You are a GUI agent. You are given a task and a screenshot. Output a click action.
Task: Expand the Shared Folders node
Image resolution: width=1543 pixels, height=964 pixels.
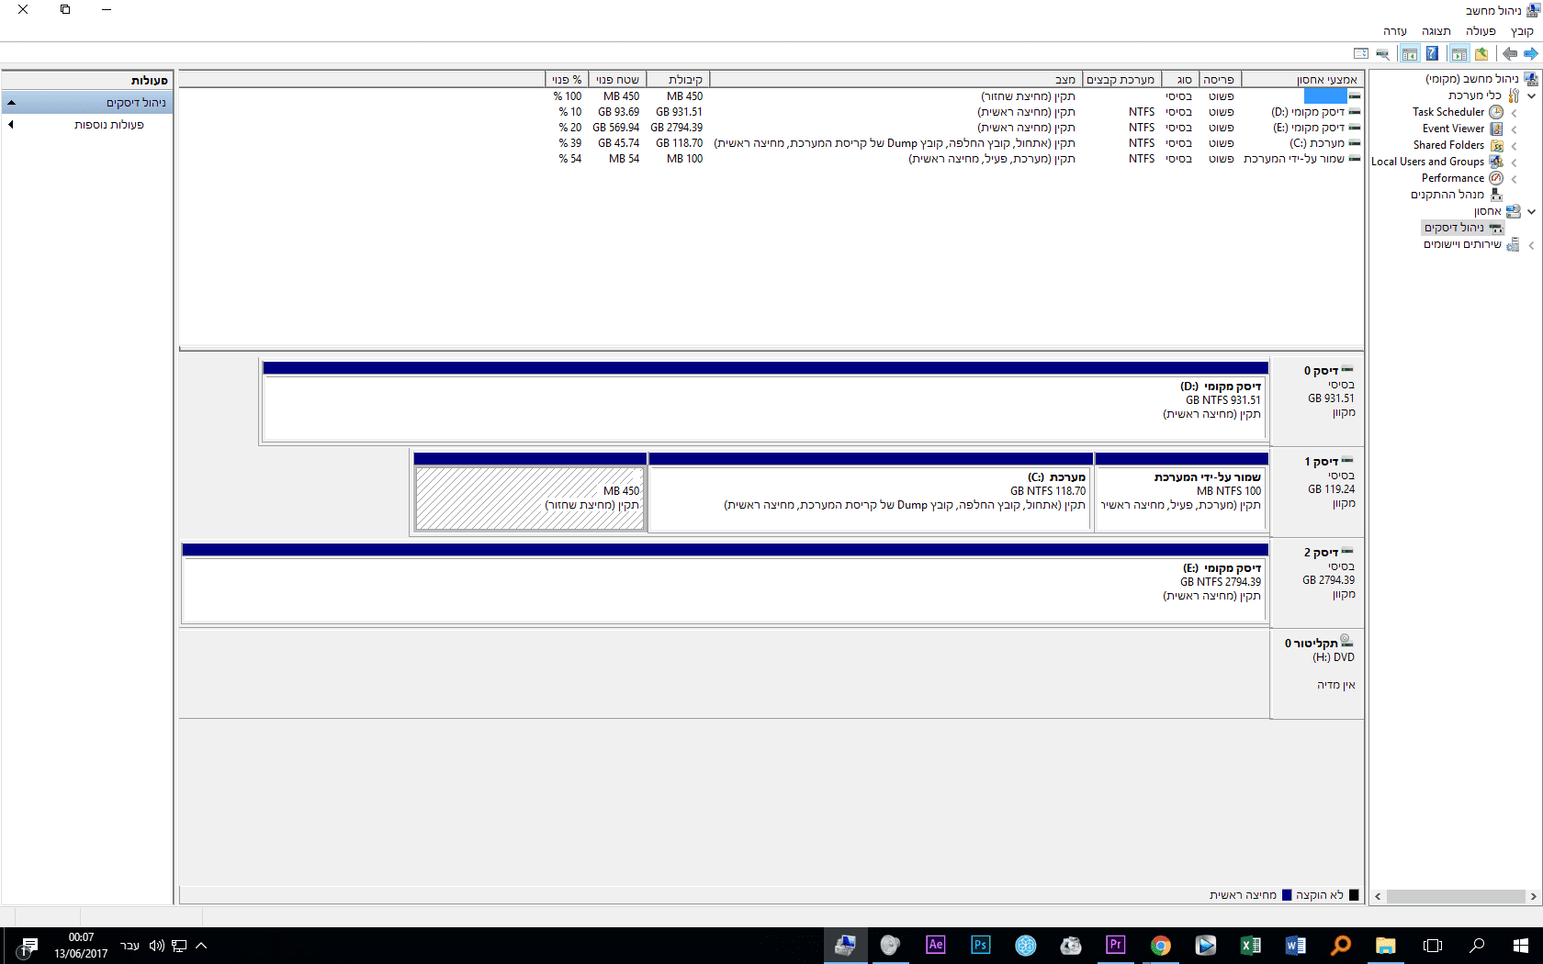[1514, 146]
